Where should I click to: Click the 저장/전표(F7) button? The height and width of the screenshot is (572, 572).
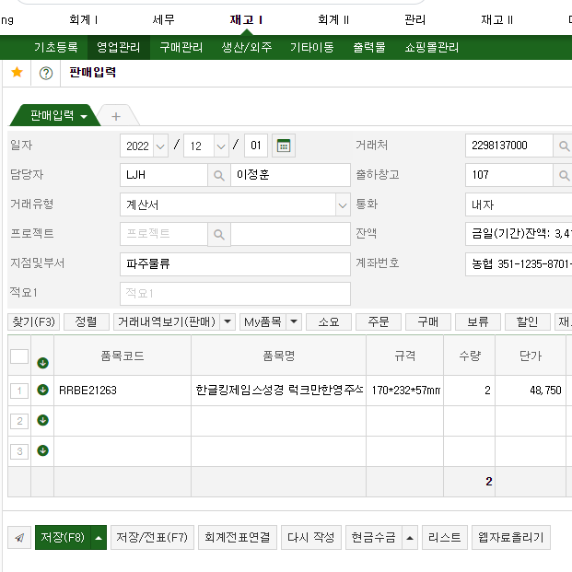[x=152, y=537]
